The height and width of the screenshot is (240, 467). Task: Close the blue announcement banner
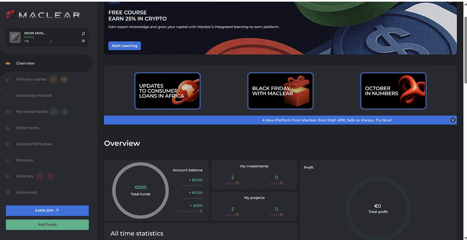point(453,120)
